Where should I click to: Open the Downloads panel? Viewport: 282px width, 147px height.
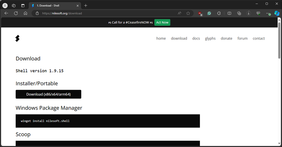pos(249,13)
